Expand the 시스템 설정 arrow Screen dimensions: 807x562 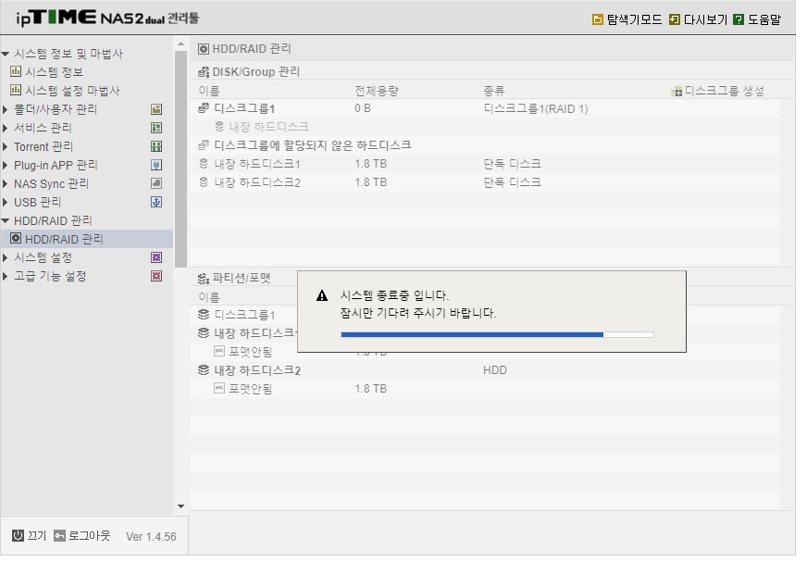click(x=6, y=257)
